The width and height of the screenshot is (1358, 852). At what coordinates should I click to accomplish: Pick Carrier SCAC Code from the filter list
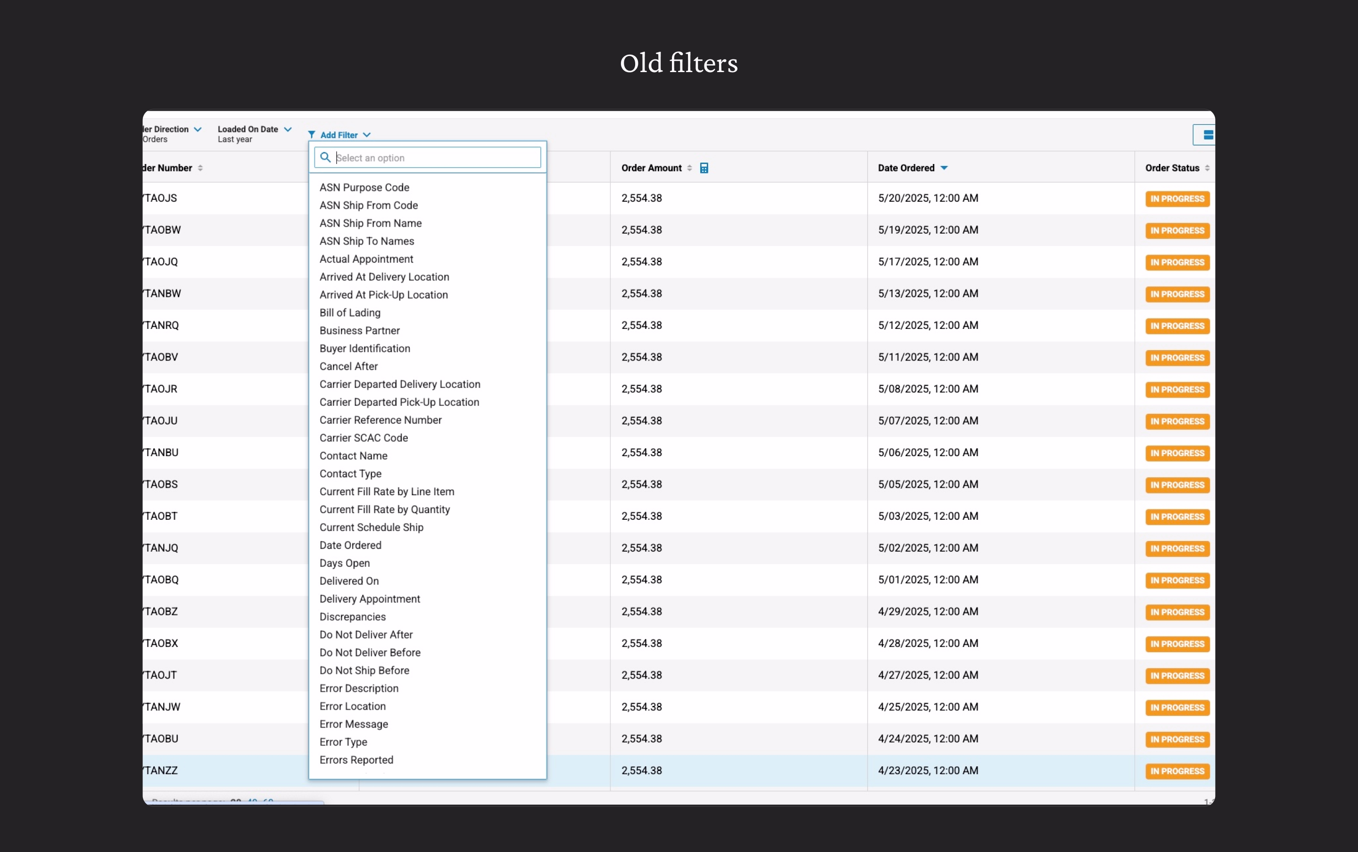364,437
